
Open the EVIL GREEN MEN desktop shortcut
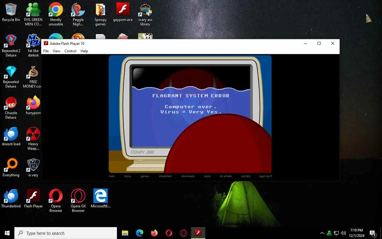(x=33, y=14)
